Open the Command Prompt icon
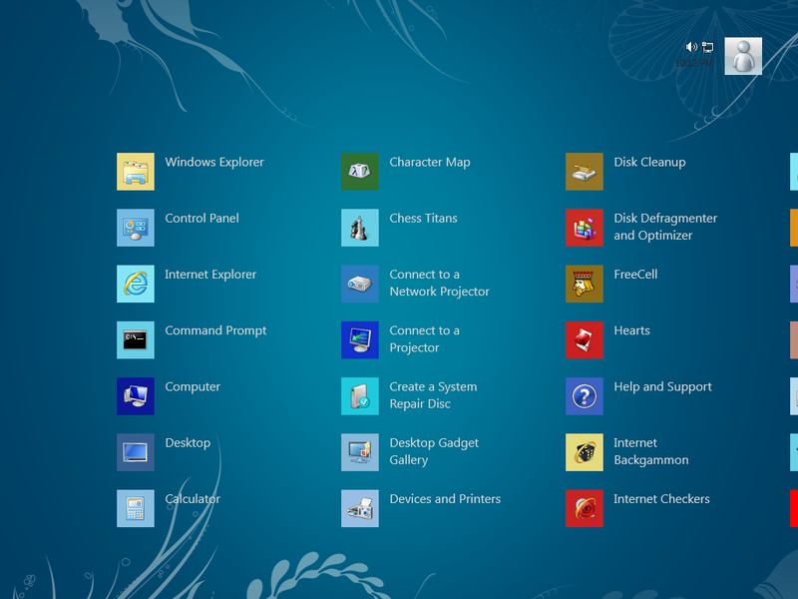Viewport: 798px width, 599px height. (136, 339)
